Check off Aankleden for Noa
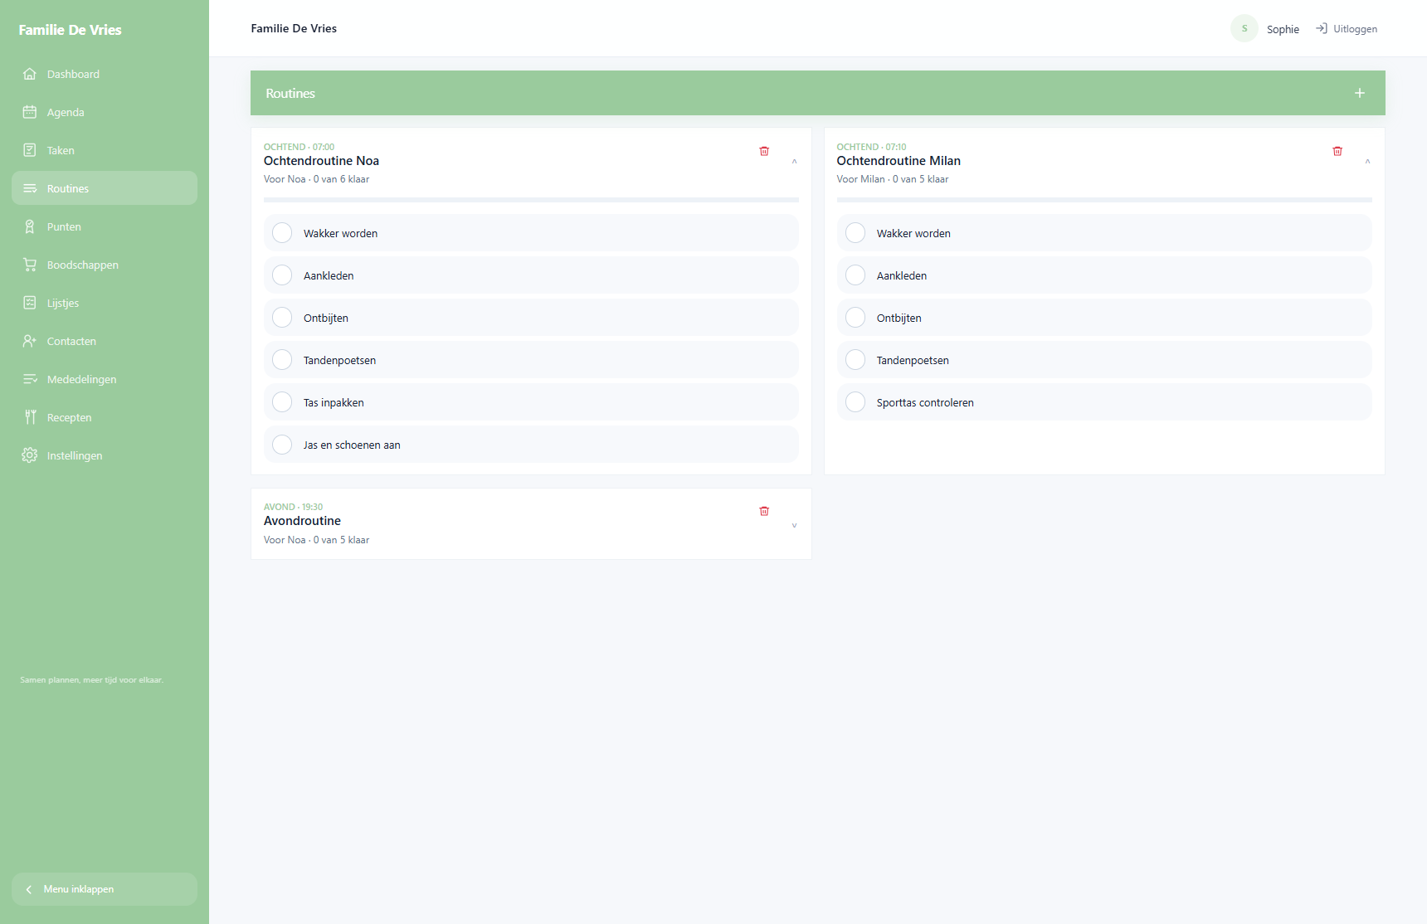 click(x=282, y=275)
